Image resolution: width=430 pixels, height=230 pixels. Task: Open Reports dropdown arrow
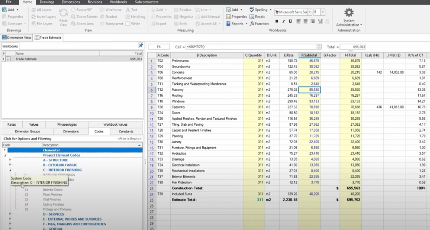click(246, 24)
